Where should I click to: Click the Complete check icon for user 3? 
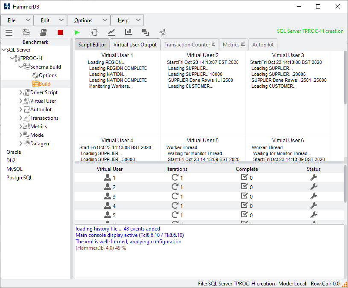coord(244,196)
